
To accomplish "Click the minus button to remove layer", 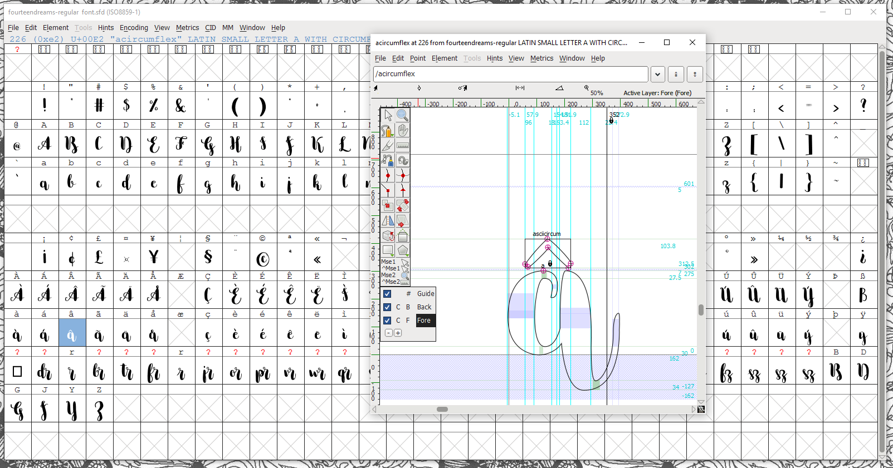I will [389, 333].
